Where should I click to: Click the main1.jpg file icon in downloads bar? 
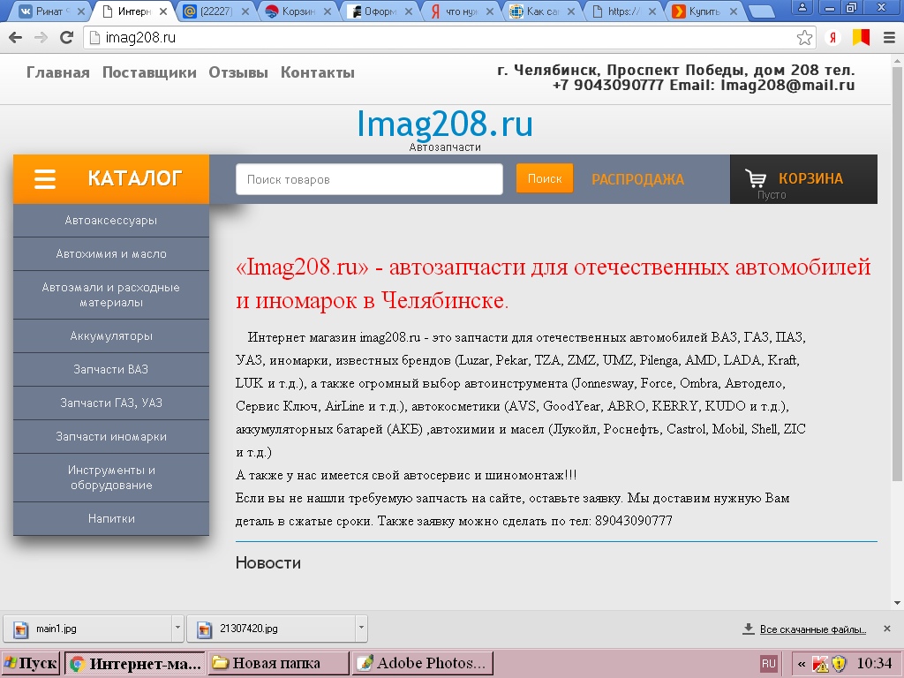click(21, 629)
